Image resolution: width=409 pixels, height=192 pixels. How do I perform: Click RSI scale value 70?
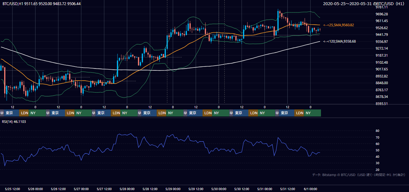coord(377,137)
